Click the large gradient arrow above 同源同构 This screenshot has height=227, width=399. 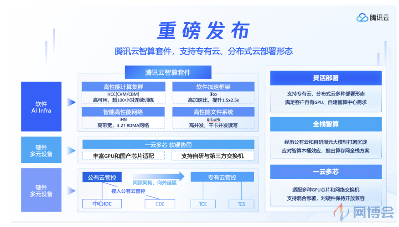click(x=159, y=176)
